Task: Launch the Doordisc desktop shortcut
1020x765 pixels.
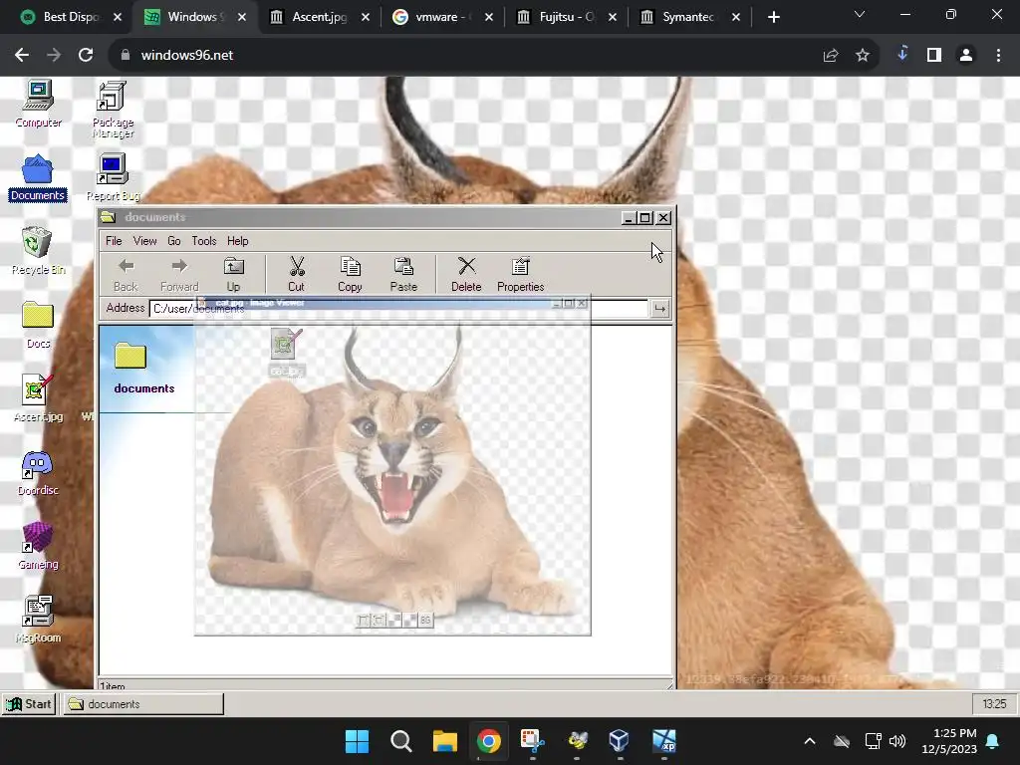Action: (38, 473)
